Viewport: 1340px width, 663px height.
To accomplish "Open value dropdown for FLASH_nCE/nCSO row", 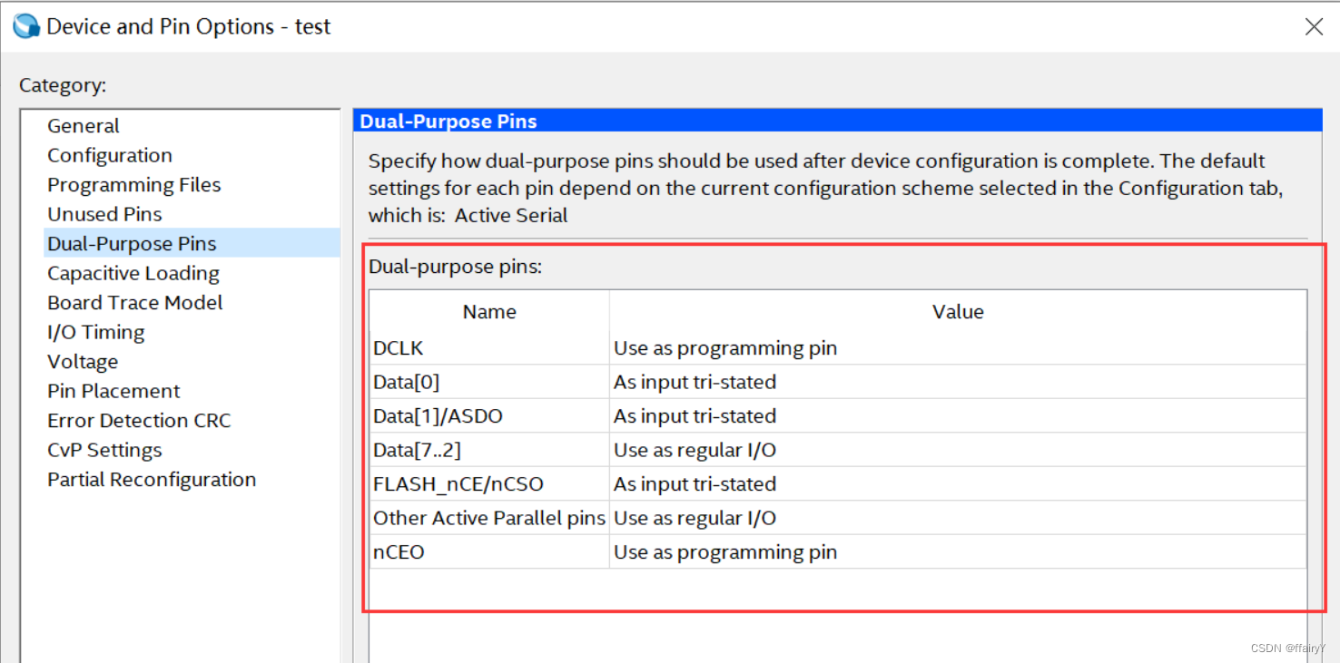I will click(958, 484).
